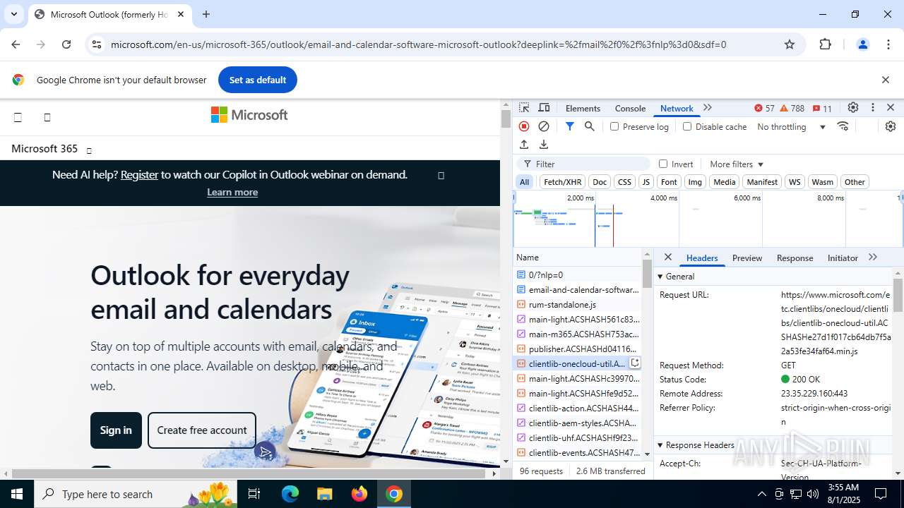Open File Explorer from the taskbar
The height and width of the screenshot is (508, 904).
coord(324,494)
